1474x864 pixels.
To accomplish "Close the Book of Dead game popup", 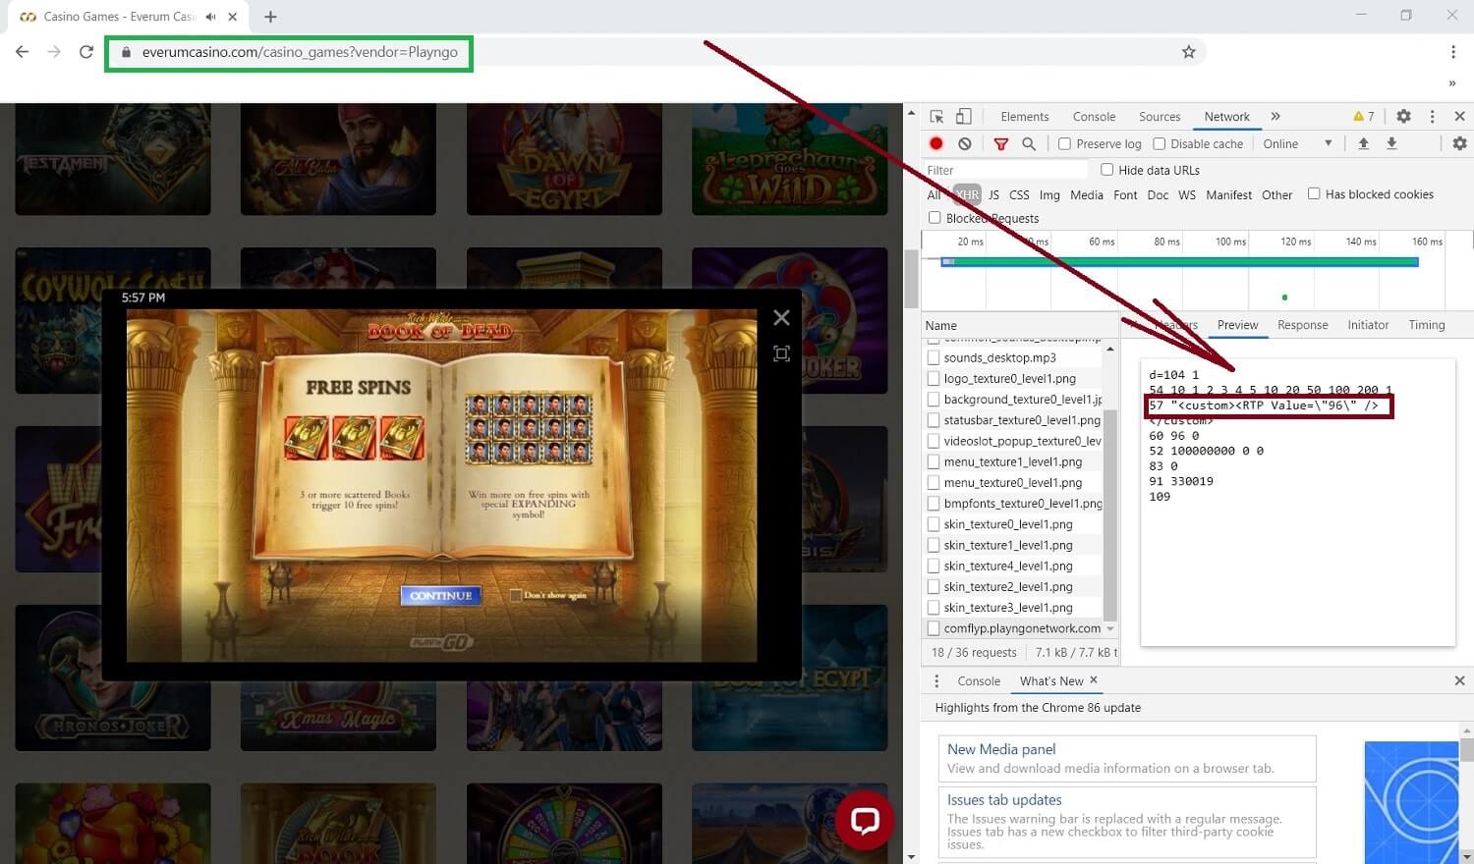I will coord(781,317).
